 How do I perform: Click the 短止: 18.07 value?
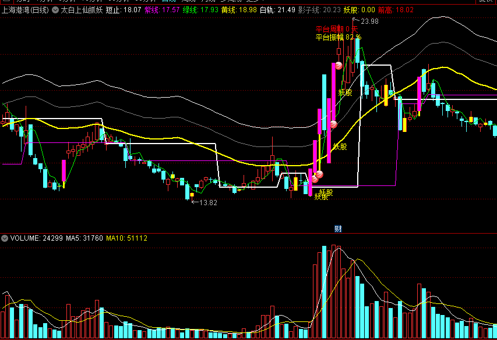coord(124,10)
